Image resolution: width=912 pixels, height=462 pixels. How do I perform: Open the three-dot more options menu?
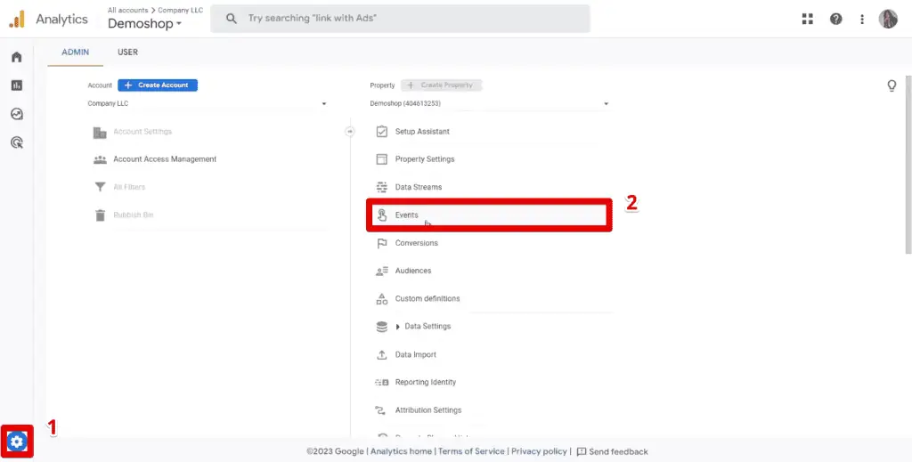(862, 20)
